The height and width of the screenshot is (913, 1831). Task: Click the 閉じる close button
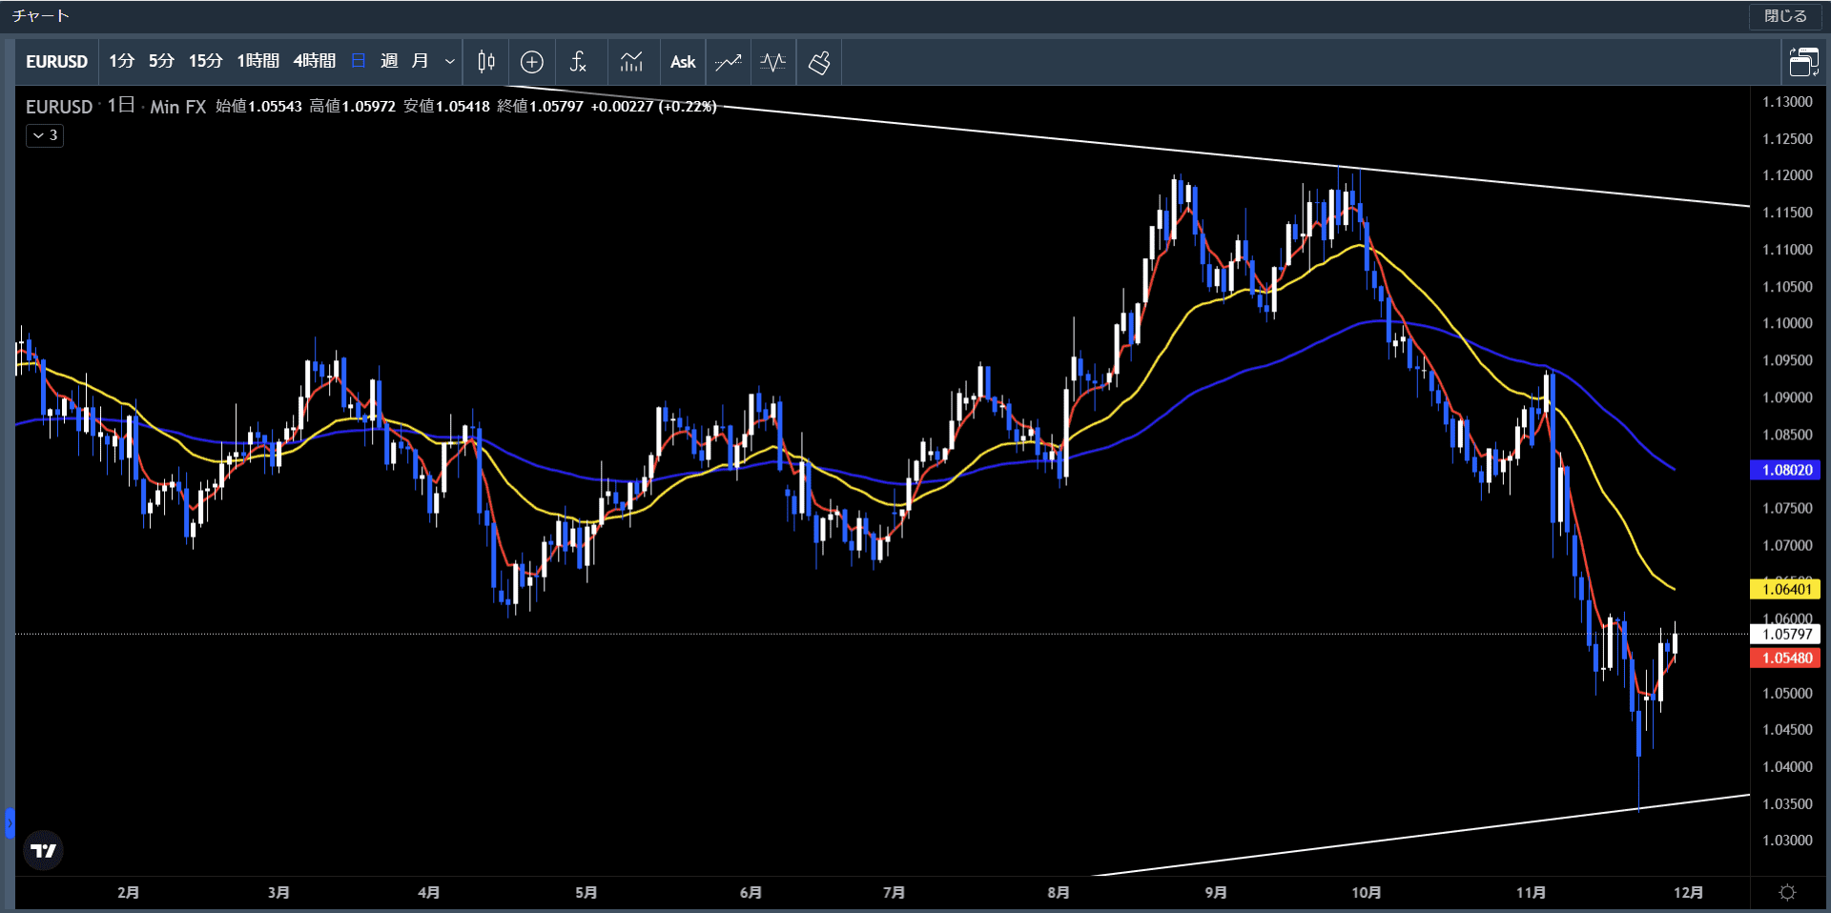[x=1785, y=16]
